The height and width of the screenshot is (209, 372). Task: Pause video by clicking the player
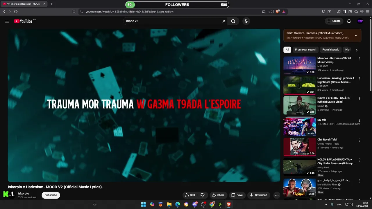(144, 105)
